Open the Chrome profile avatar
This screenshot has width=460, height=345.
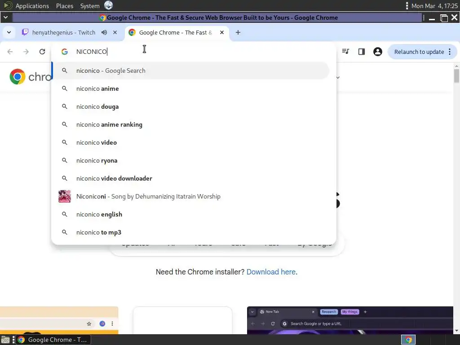pyautogui.click(x=377, y=52)
